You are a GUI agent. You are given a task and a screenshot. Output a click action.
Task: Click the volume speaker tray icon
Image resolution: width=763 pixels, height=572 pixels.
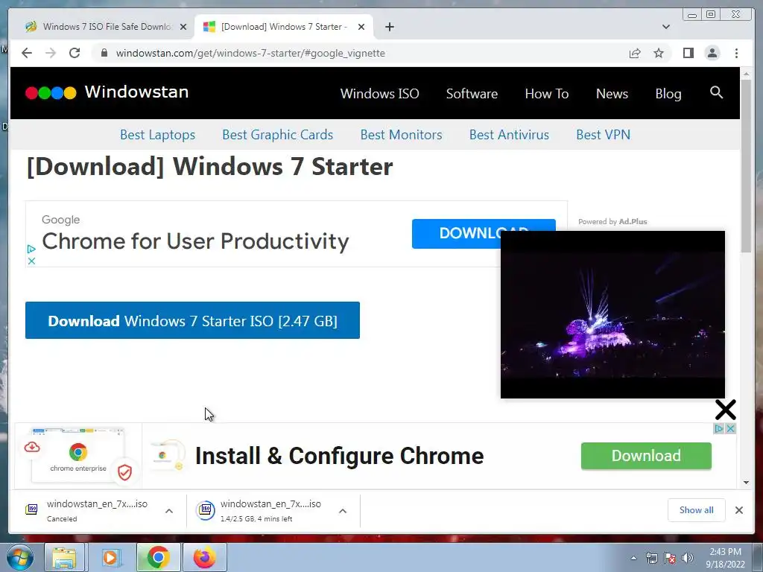(687, 558)
